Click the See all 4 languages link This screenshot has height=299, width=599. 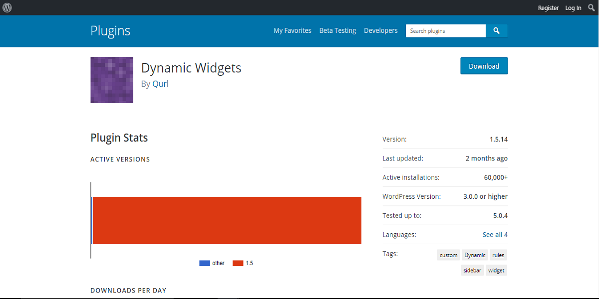[x=495, y=235]
